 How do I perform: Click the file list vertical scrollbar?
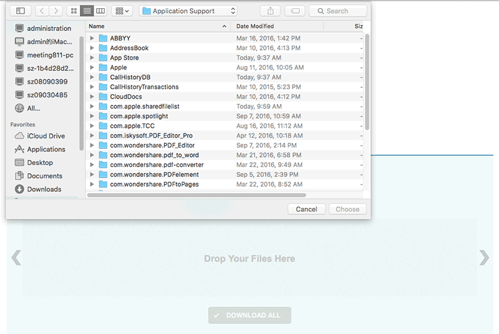coord(367,82)
